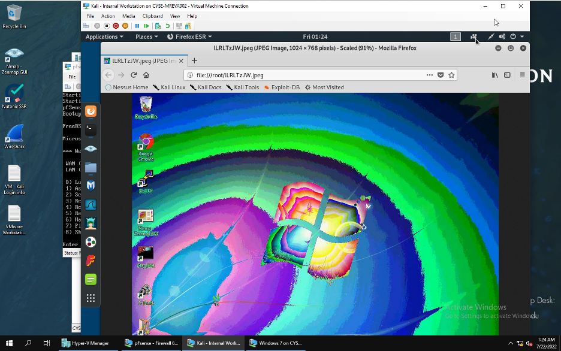The height and width of the screenshot is (351, 561).
Task: Save page to Pocket
Action: [441, 75]
